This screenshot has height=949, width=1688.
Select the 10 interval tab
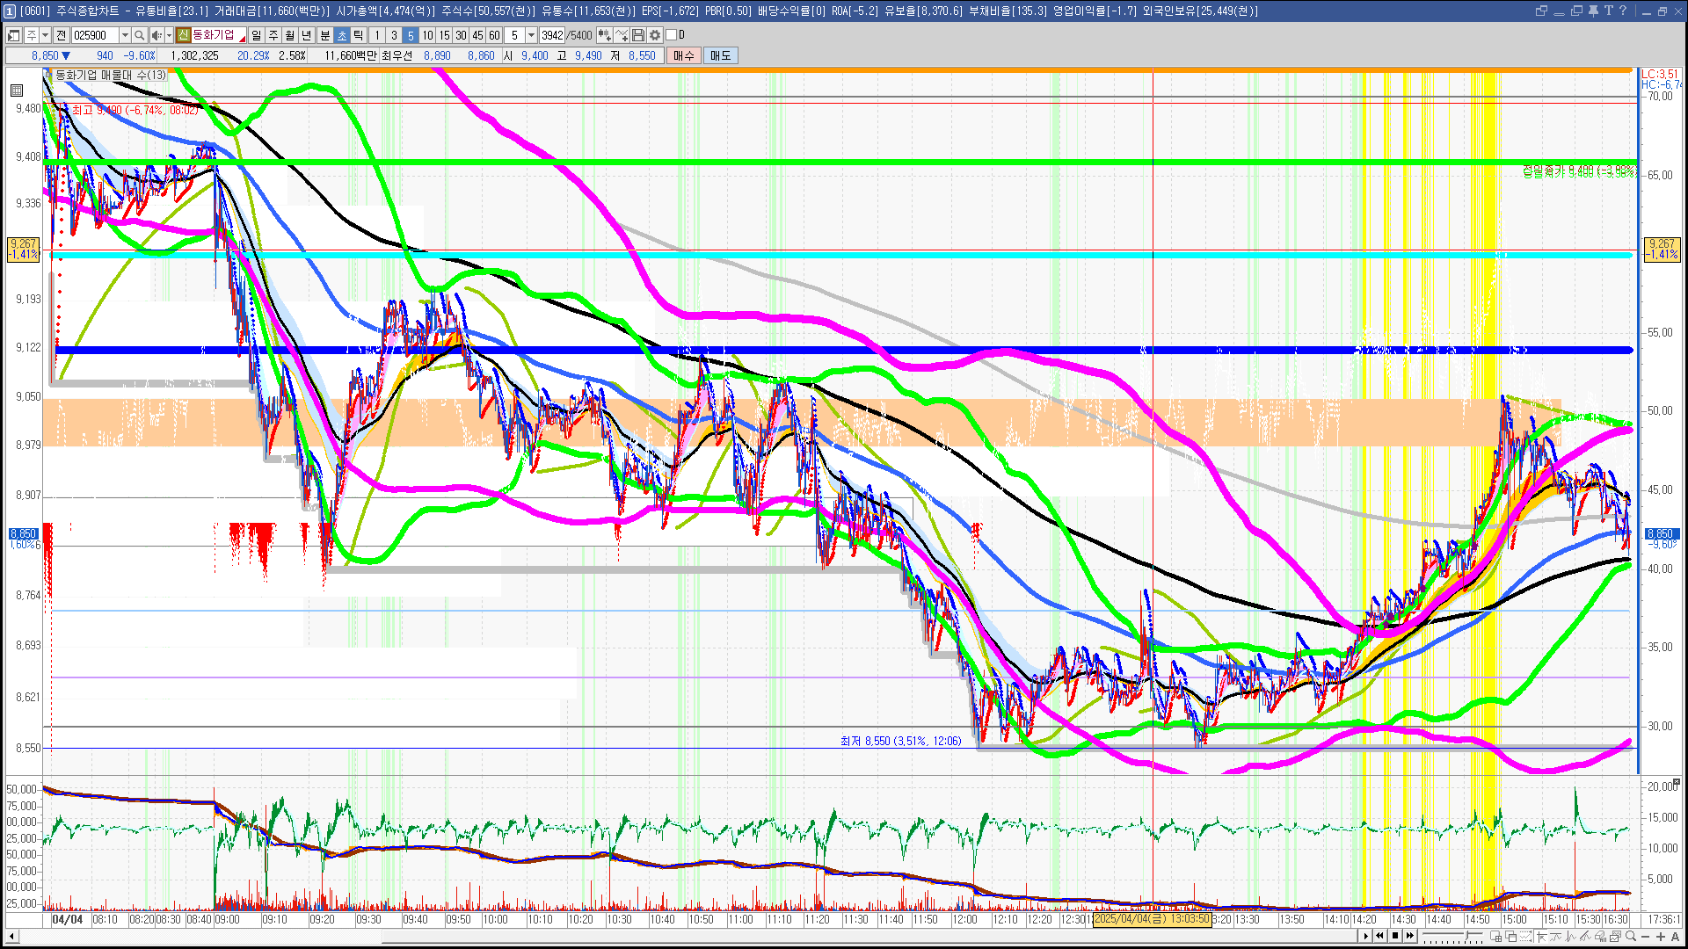pyautogui.click(x=427, y=35)
